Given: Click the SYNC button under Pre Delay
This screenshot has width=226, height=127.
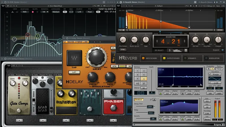Looking at the screenshot, I should click(123, 50).
